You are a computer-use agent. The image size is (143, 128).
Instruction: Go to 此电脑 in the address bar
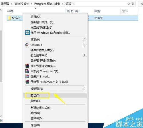coord(5,4)
